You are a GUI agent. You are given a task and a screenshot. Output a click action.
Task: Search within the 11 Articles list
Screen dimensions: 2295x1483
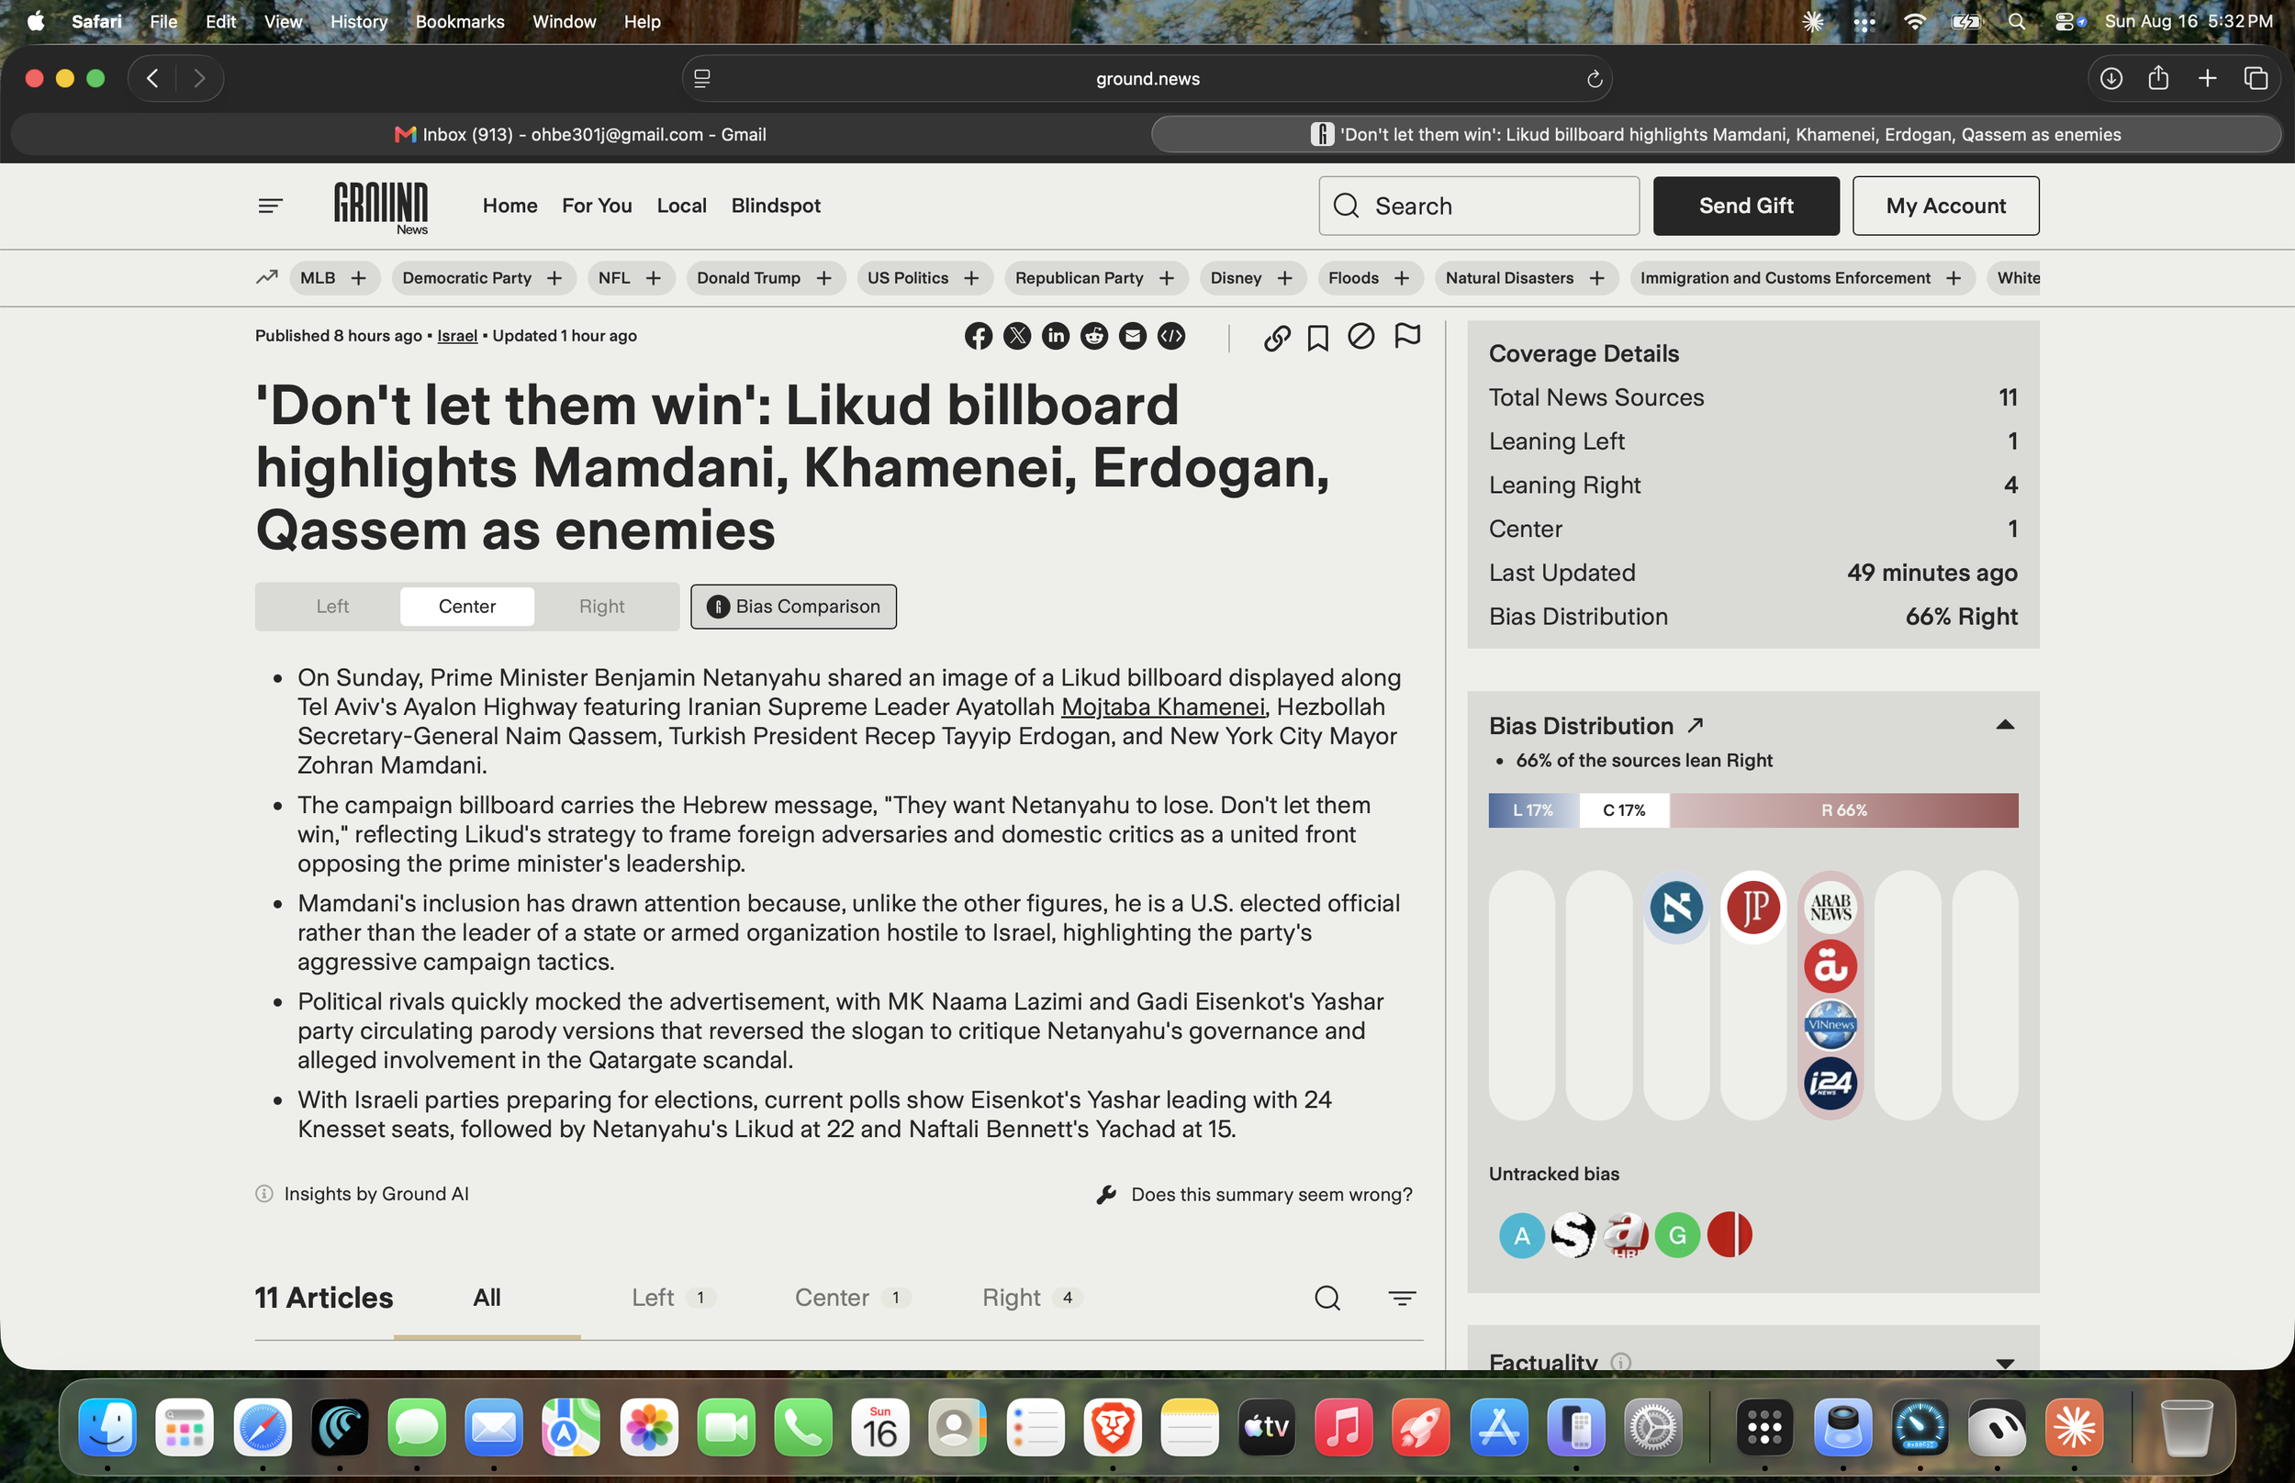(x=1327, y=1299)
